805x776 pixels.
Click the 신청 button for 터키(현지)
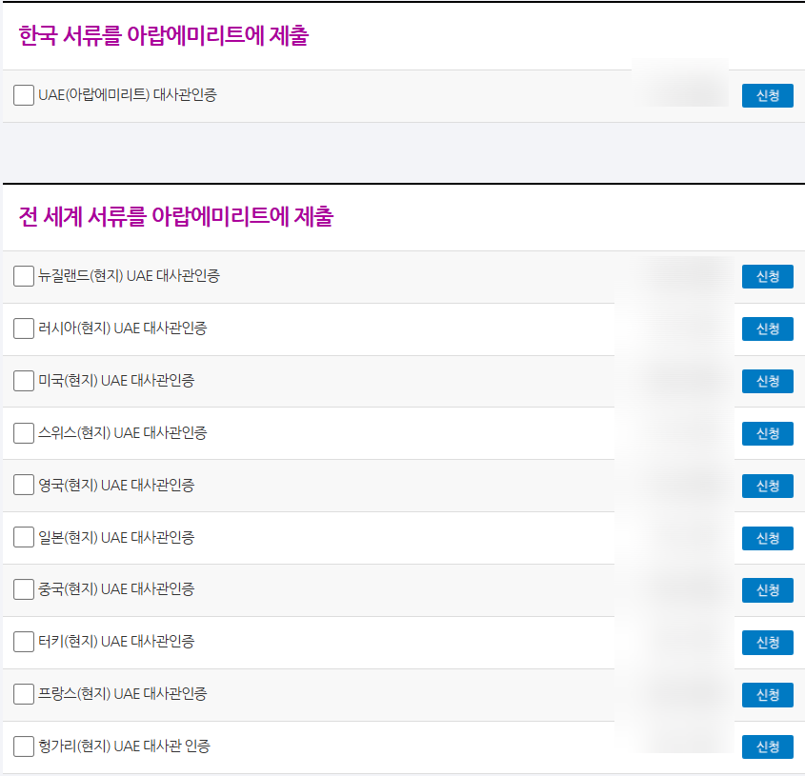pyautogui.click(x=768, y=643)
